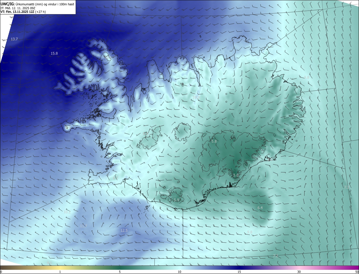Image resolution: width=359 pixels, height=274 pixels.
Task: Click the 7.2 value on the map
Action: coord(275,256)
